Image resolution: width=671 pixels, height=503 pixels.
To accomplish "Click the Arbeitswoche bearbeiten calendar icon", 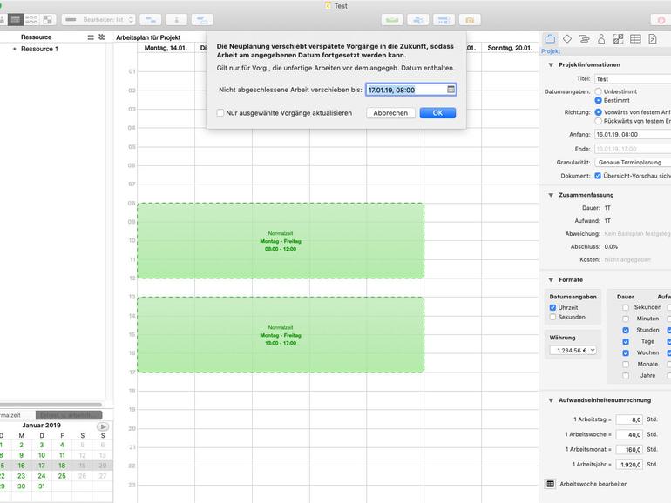I will [x=551, y=484].
